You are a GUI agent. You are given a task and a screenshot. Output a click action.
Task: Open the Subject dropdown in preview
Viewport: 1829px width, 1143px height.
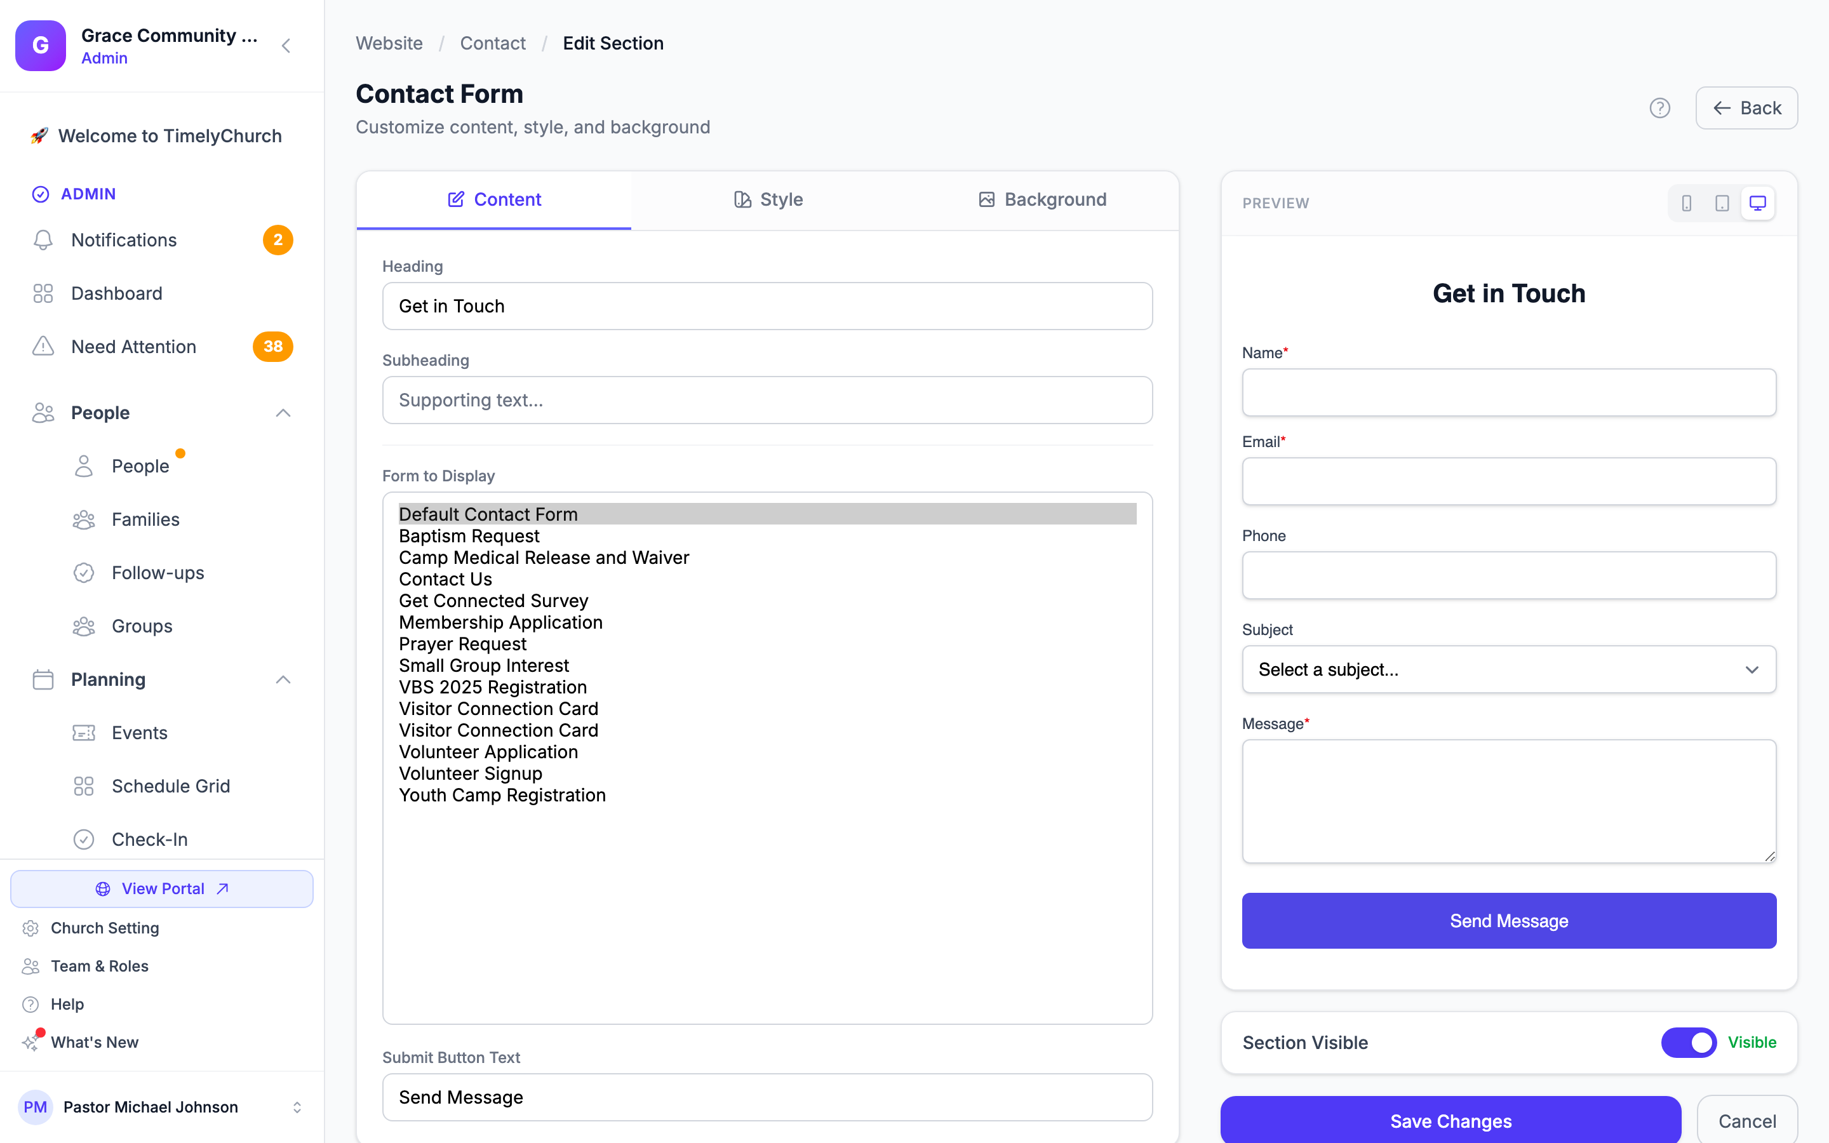tap(1508, 669)
